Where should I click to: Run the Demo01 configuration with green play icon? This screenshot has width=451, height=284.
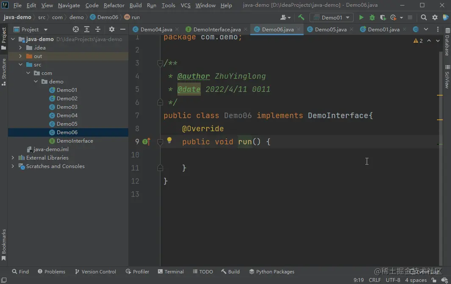click(x=361, y=17)
